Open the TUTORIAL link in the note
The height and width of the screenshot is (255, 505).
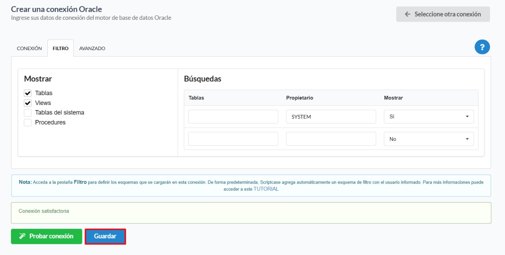click(266, 189)
